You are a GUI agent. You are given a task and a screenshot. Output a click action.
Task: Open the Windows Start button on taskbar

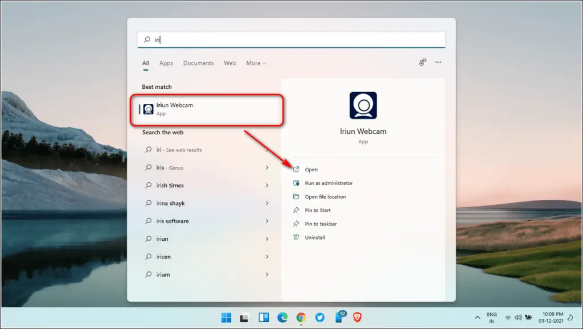226,318
